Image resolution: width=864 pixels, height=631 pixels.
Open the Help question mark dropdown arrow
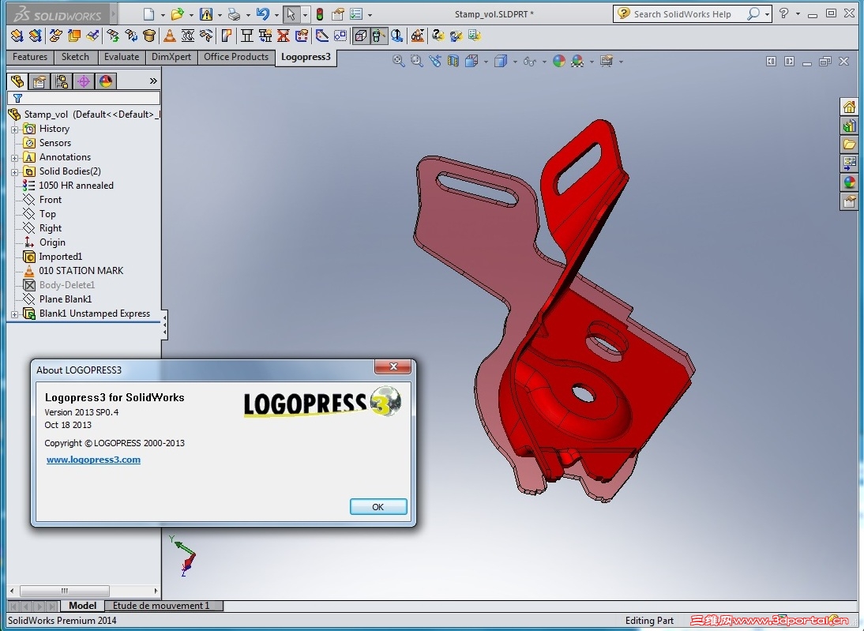[x=798, y=13]
